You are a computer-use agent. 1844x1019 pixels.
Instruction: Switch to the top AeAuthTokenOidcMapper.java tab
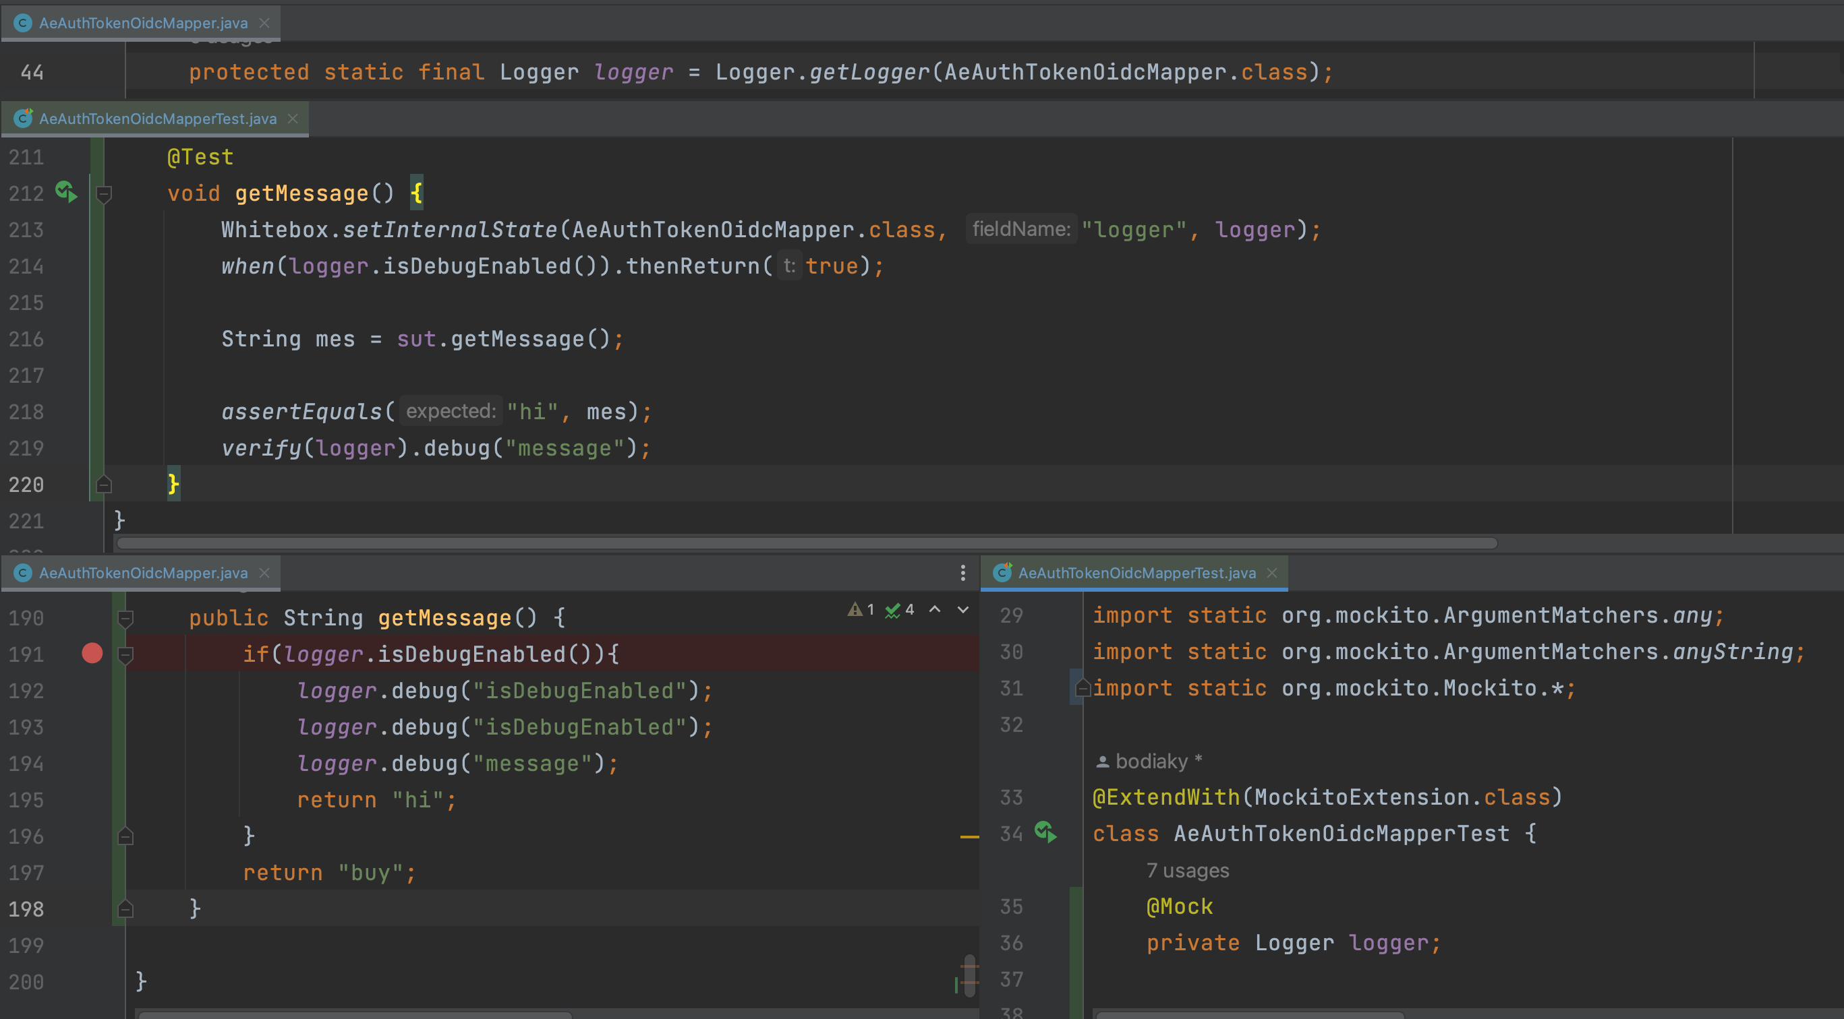[143, 22]
